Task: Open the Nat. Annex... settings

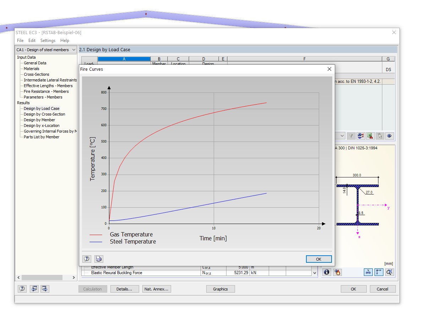Action: click(x=157, y=289)
